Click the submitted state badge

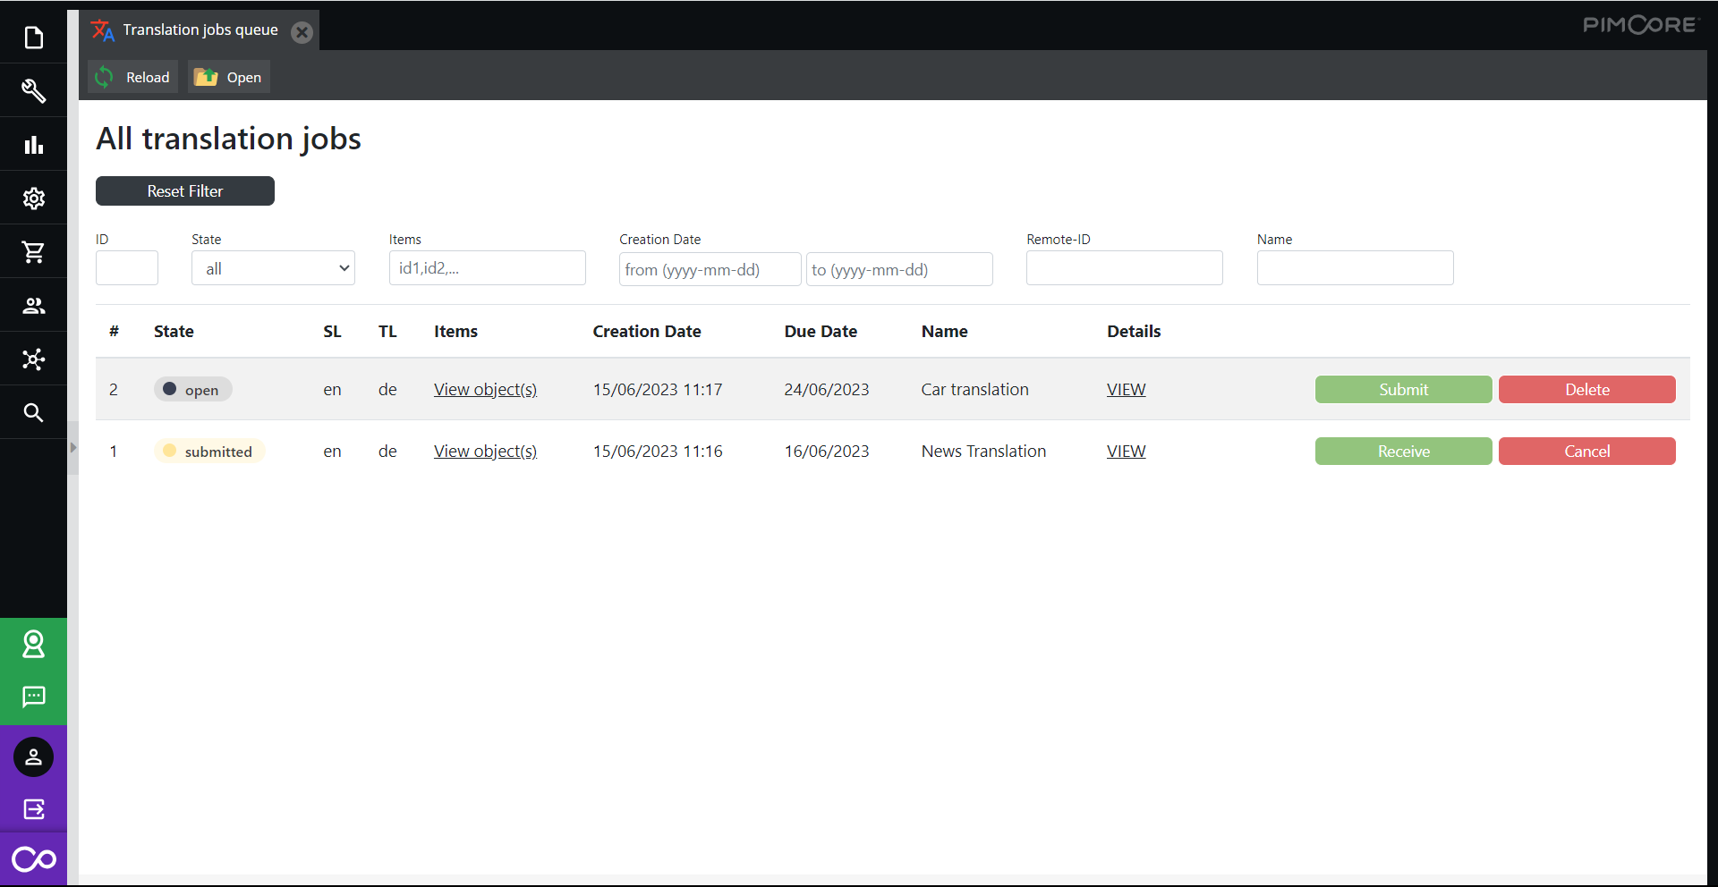[209, 451]
